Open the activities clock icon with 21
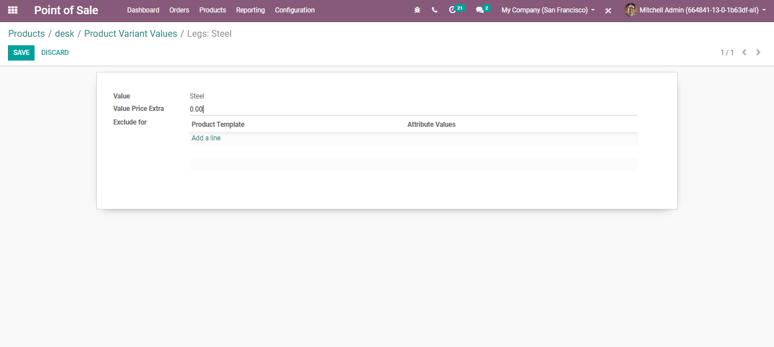This screenshot has width=774, height=347. (x=456, y=10)
